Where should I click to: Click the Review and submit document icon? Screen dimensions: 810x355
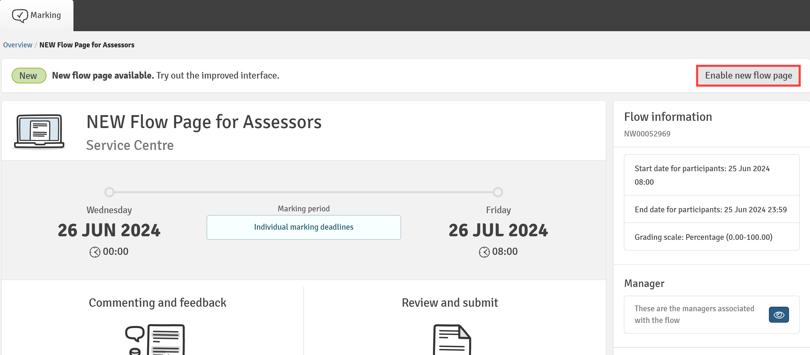tap(451, 340)
